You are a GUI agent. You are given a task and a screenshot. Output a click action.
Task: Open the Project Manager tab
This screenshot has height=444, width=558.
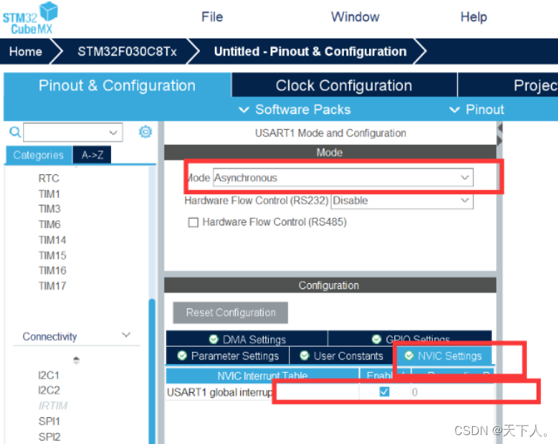pos(508,85)
